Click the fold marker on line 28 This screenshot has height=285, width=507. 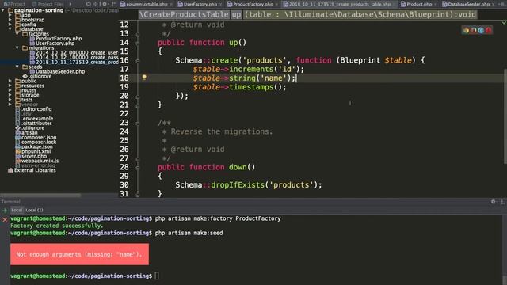137,168
